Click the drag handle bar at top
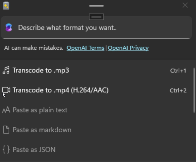The height and width of the screenshot is (162, 196). click(96, 6)
